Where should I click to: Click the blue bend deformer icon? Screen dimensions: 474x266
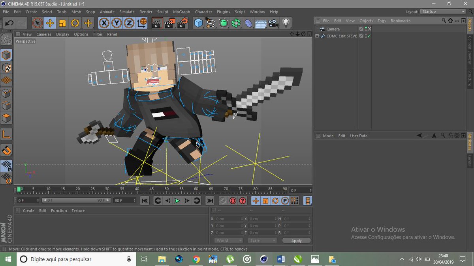click(x=248, y=23)
